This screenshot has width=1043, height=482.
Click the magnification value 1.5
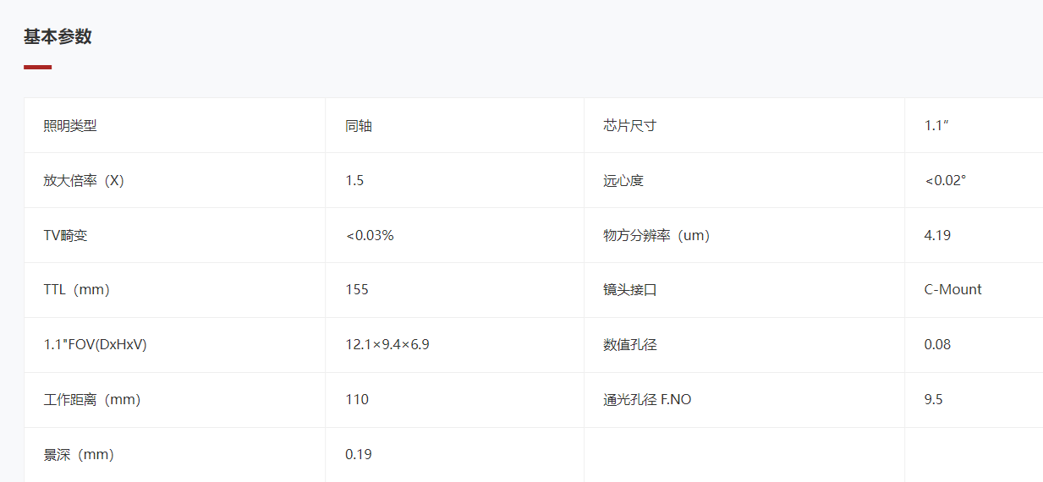point(354,181)
